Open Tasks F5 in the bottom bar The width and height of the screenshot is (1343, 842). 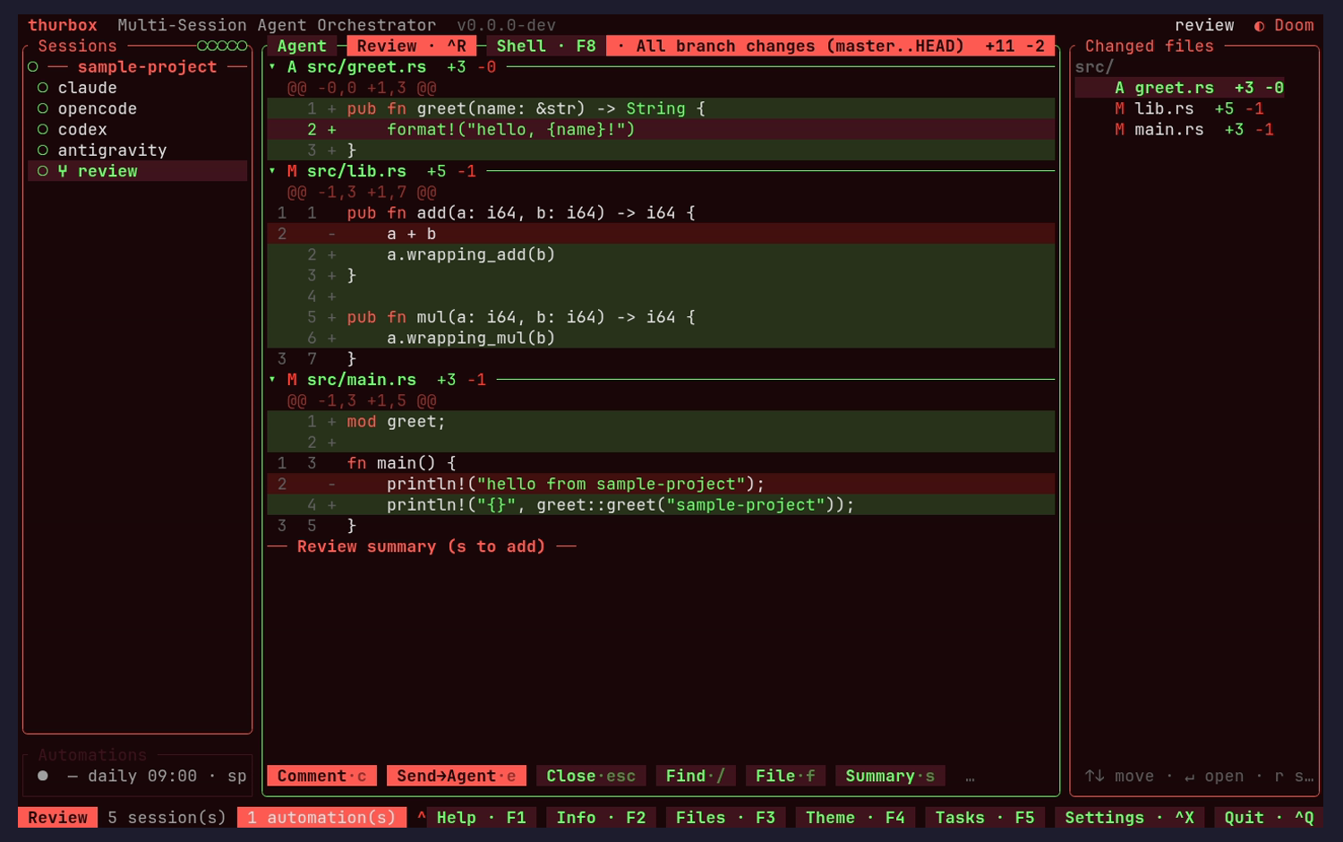click(985, 818)
